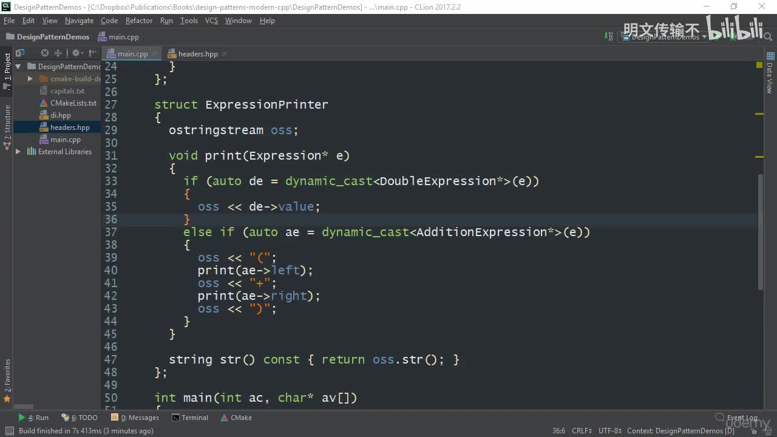Select headers.hpp in the project tree

click(x=70, y=127)
